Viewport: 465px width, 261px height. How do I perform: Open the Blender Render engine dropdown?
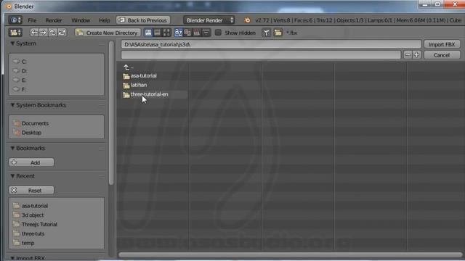pos(209,20)
